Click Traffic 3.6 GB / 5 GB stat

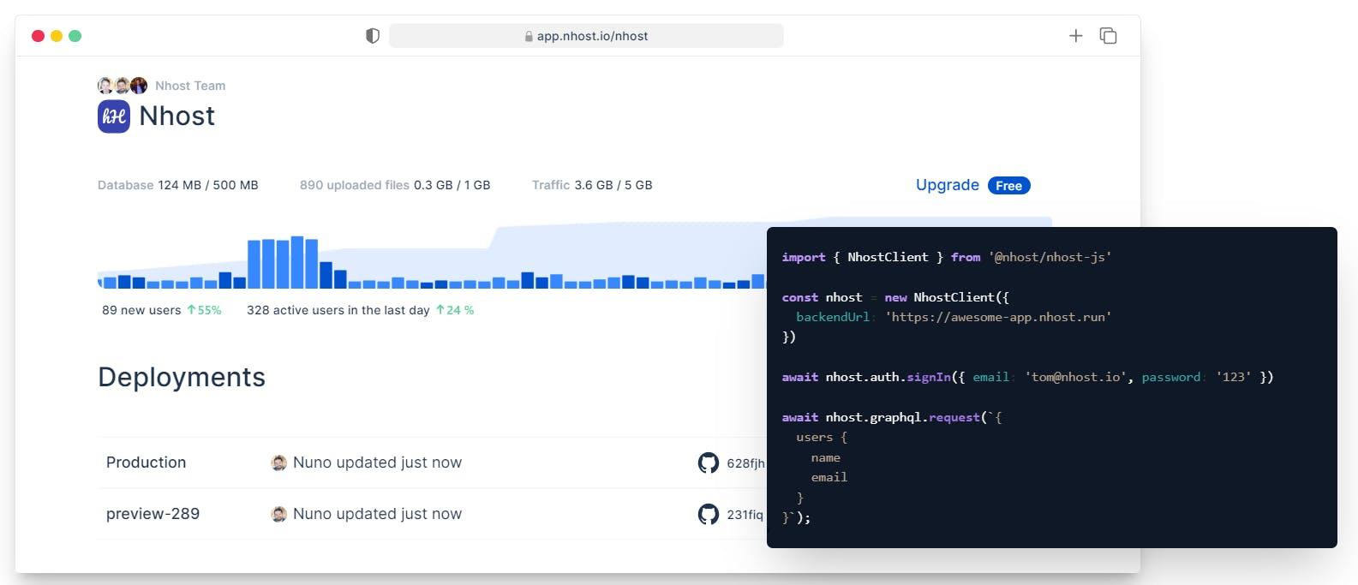[x=592, y=185]
